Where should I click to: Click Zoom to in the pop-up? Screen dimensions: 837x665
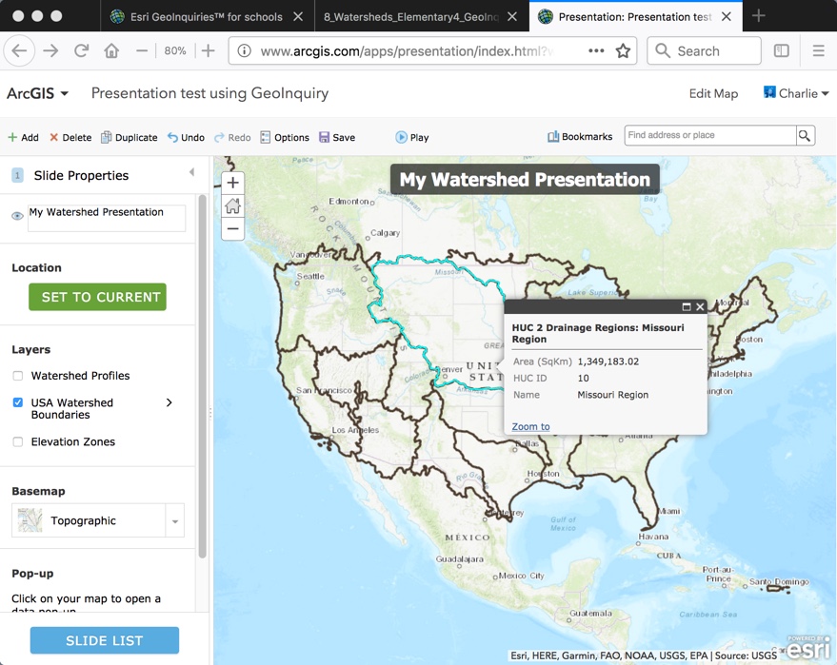pos(530,426)
